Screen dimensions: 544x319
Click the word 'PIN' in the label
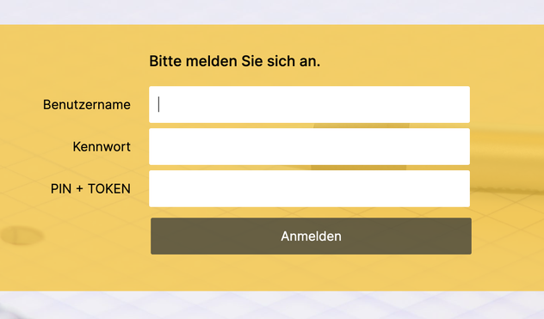(x=61, y=189)
